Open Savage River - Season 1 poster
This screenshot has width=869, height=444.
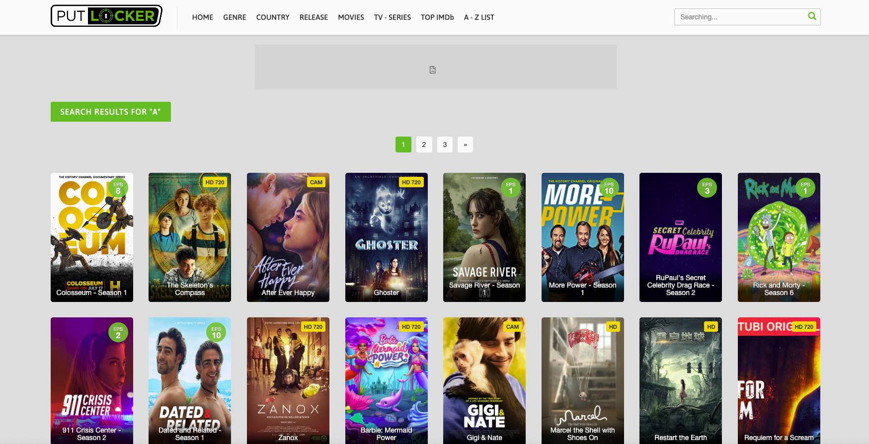click(x=484, y=237)
